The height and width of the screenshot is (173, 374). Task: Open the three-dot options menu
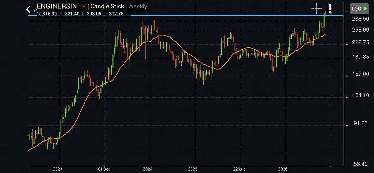tap(330, 9)
